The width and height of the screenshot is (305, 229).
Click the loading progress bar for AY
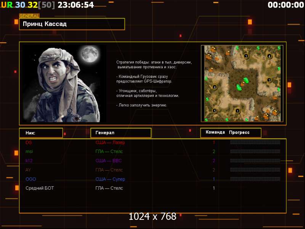(x=255, y=170)
